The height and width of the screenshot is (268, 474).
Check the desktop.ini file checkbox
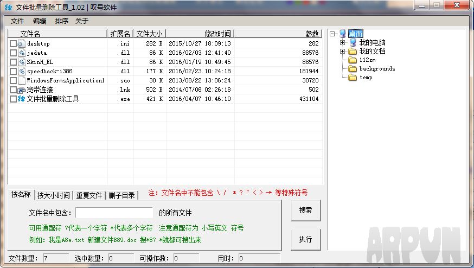(x=13, y=43)
